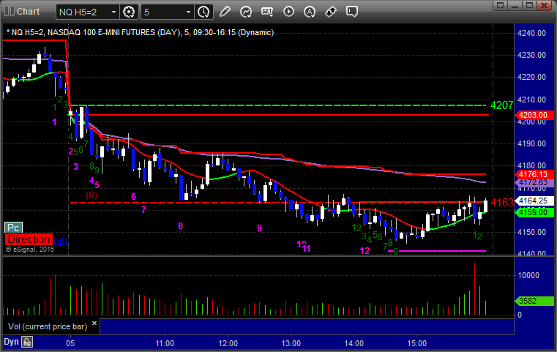Toggle Dyn dynamic scaling label
This screenshot has width=557, height=352.
(10, 341)
